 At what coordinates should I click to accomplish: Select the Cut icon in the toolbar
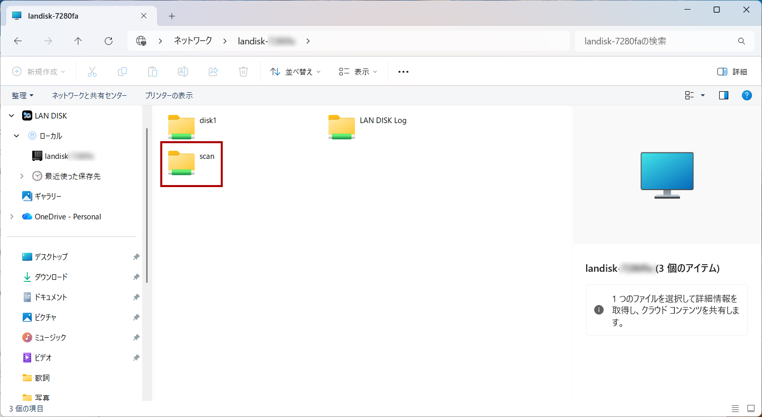point(92,71)
